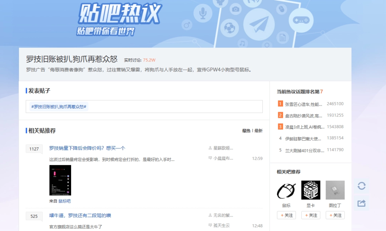Click the 发表贴子 section heading
Image resolution: width=386 pixels, height=231 pixels.
(39, 91)
